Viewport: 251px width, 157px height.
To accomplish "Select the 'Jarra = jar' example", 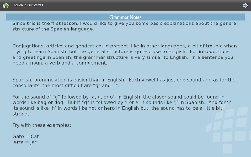I will pyautogui.click(x=25, y=142).
